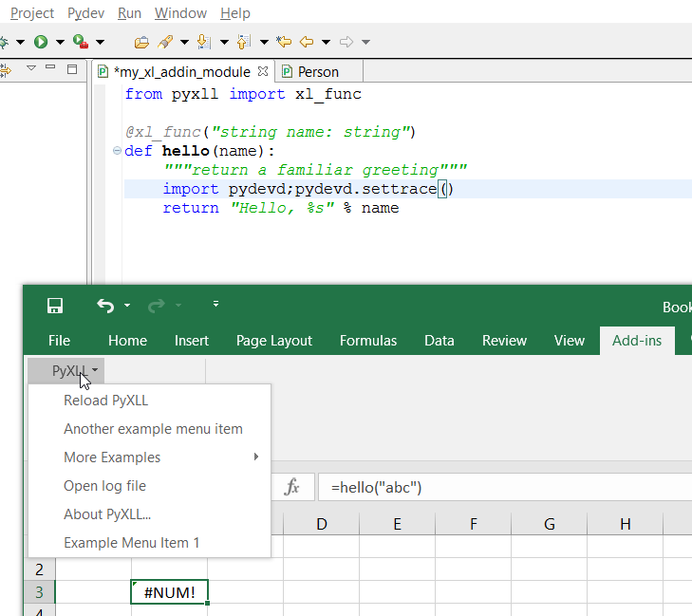Click the Open Type folder icon
The image size is (692, 616).
click(x=141, y=42)
